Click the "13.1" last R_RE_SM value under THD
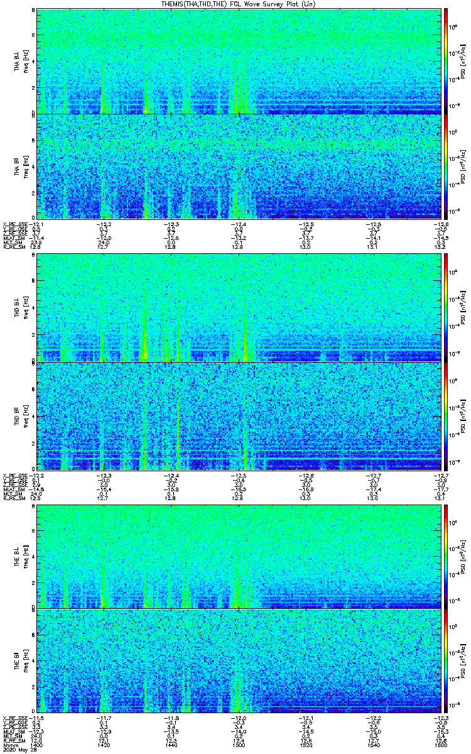 click(x=439, y=498)
